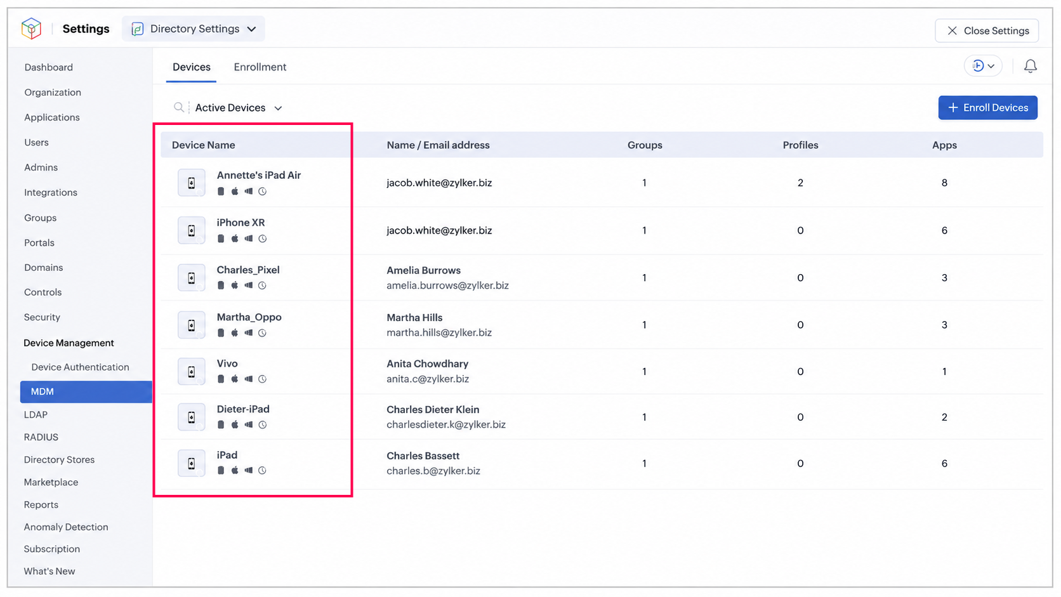This screenshot has height=597, width=1061.
Task: Expand the Device Management section
Action: (69, 343)
